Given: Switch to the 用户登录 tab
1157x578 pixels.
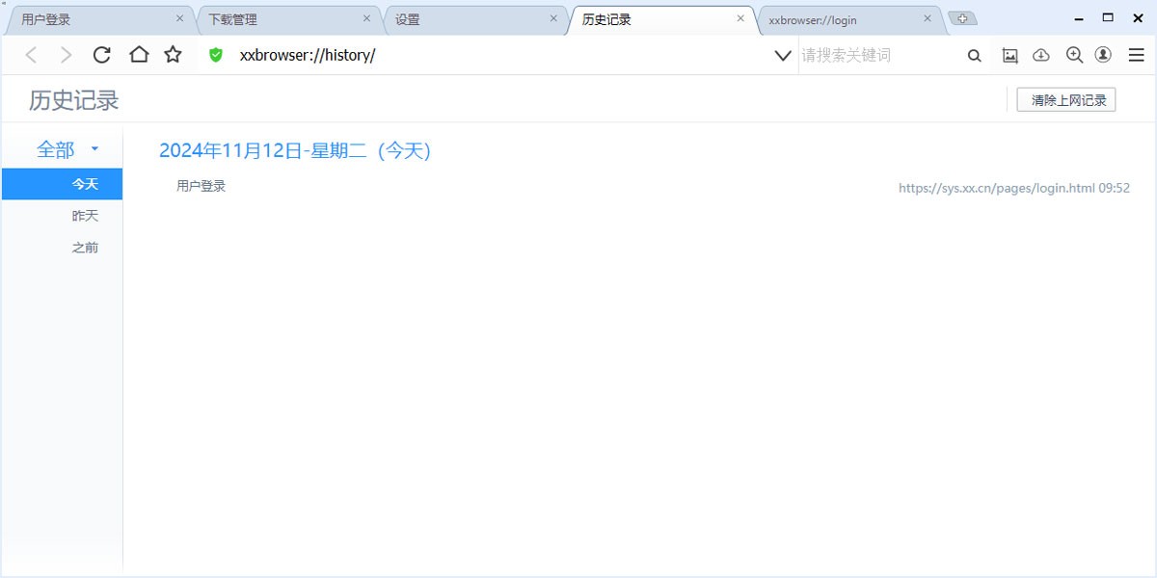Looking at the screenshot, I should 101,19.
